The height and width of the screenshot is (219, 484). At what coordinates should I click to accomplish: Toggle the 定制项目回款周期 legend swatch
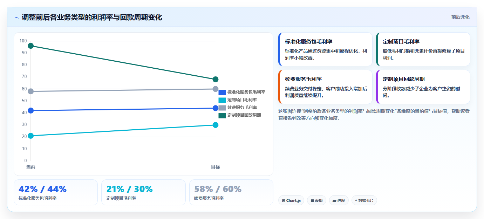tap(222, 115)
